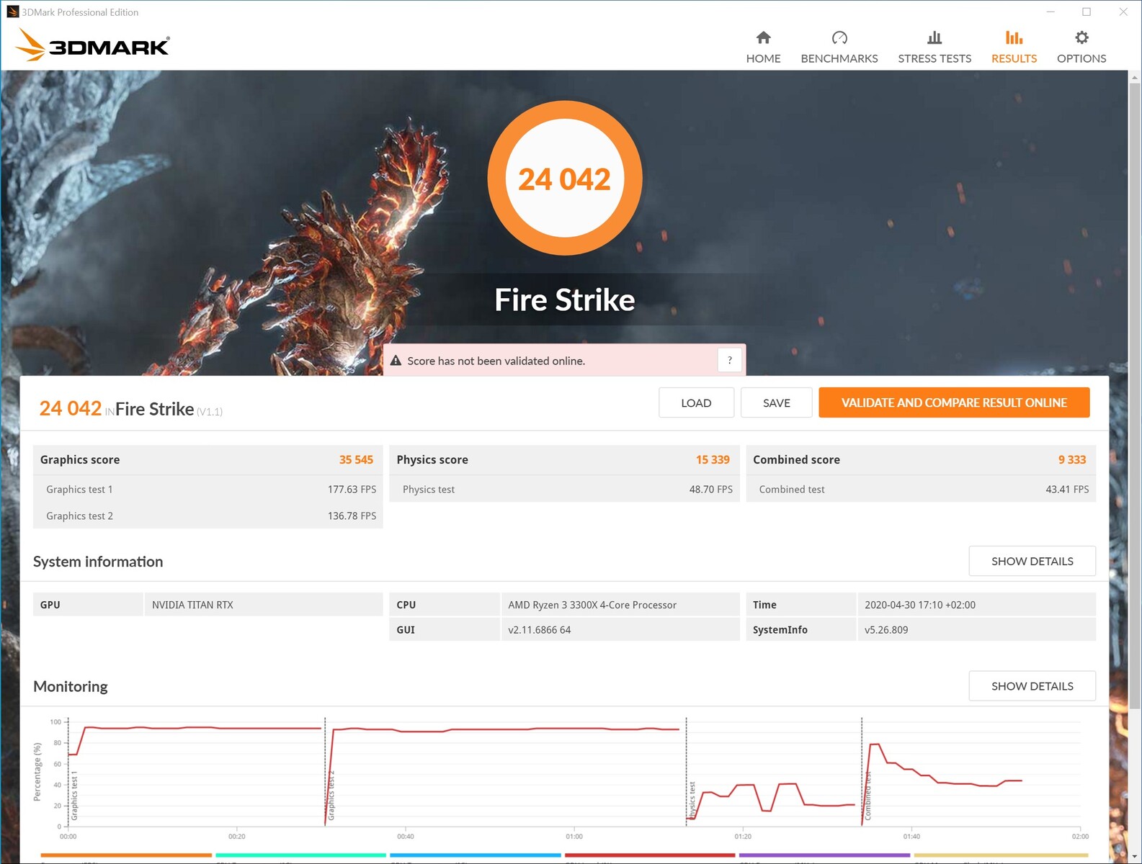This screenshot has height=864, width=1142.
Task: Click the Combined score value 9 333
Action: (1072, 459)
